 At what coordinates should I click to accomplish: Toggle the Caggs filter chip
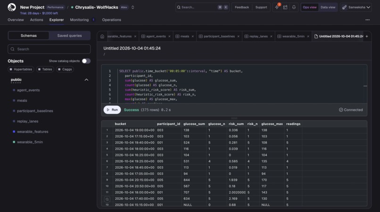tap(65, 69)
